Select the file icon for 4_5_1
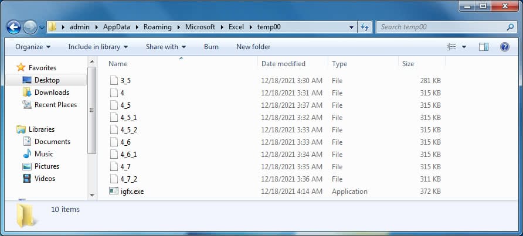523x236 pixels. (114, 118)
